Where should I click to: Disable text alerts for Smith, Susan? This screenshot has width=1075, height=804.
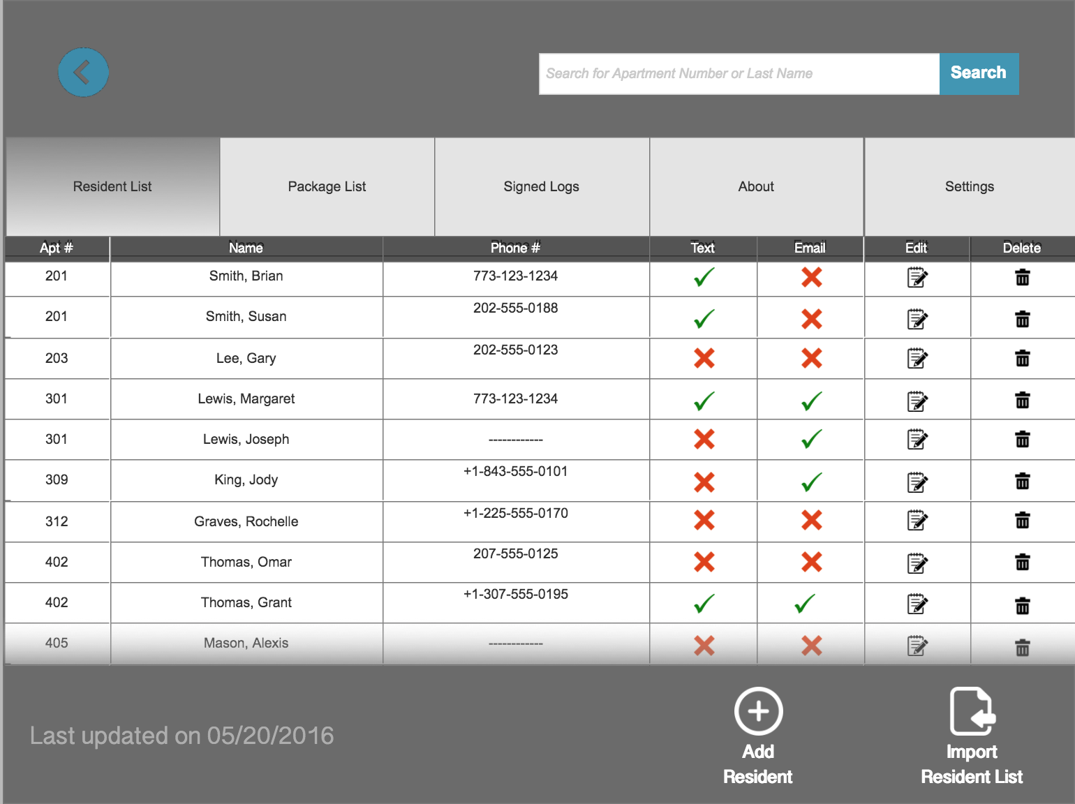pos(704,319)
